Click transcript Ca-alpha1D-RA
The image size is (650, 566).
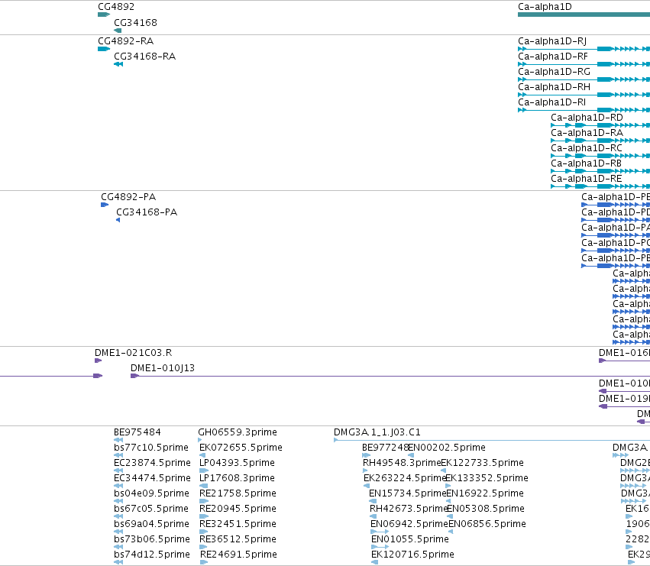587,133
